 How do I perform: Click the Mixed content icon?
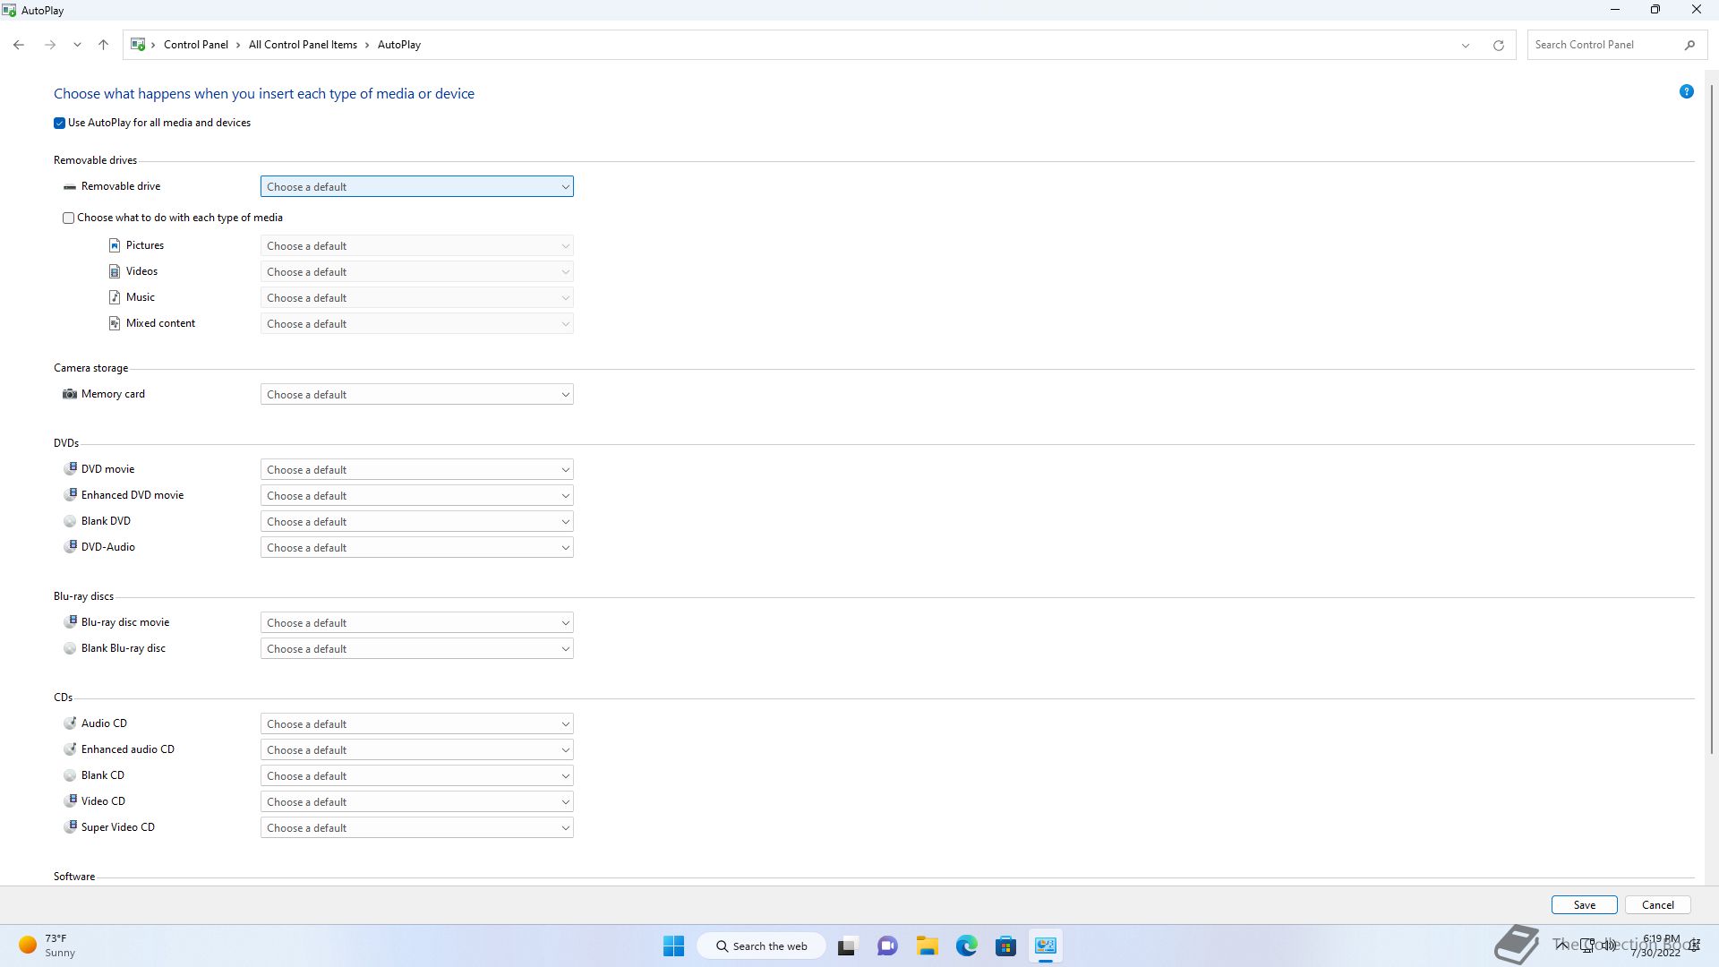click(x=115, y=323)
